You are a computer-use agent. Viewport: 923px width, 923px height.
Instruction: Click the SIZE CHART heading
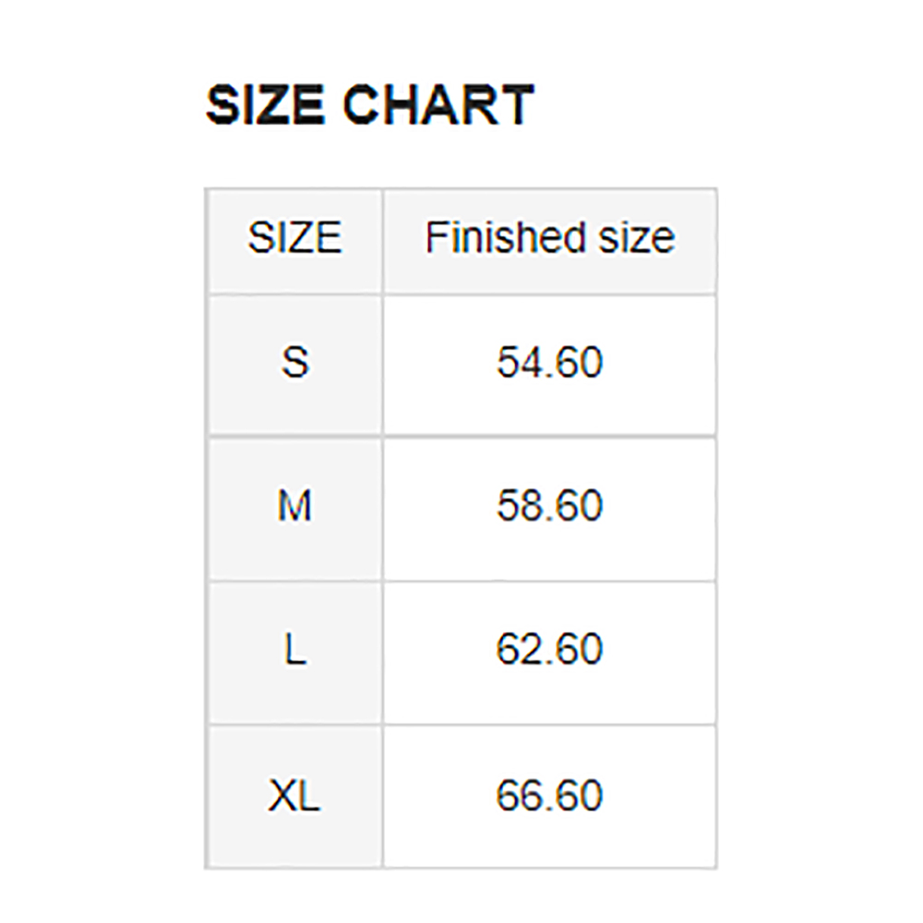pyautogui.click(x=370, y=105)
